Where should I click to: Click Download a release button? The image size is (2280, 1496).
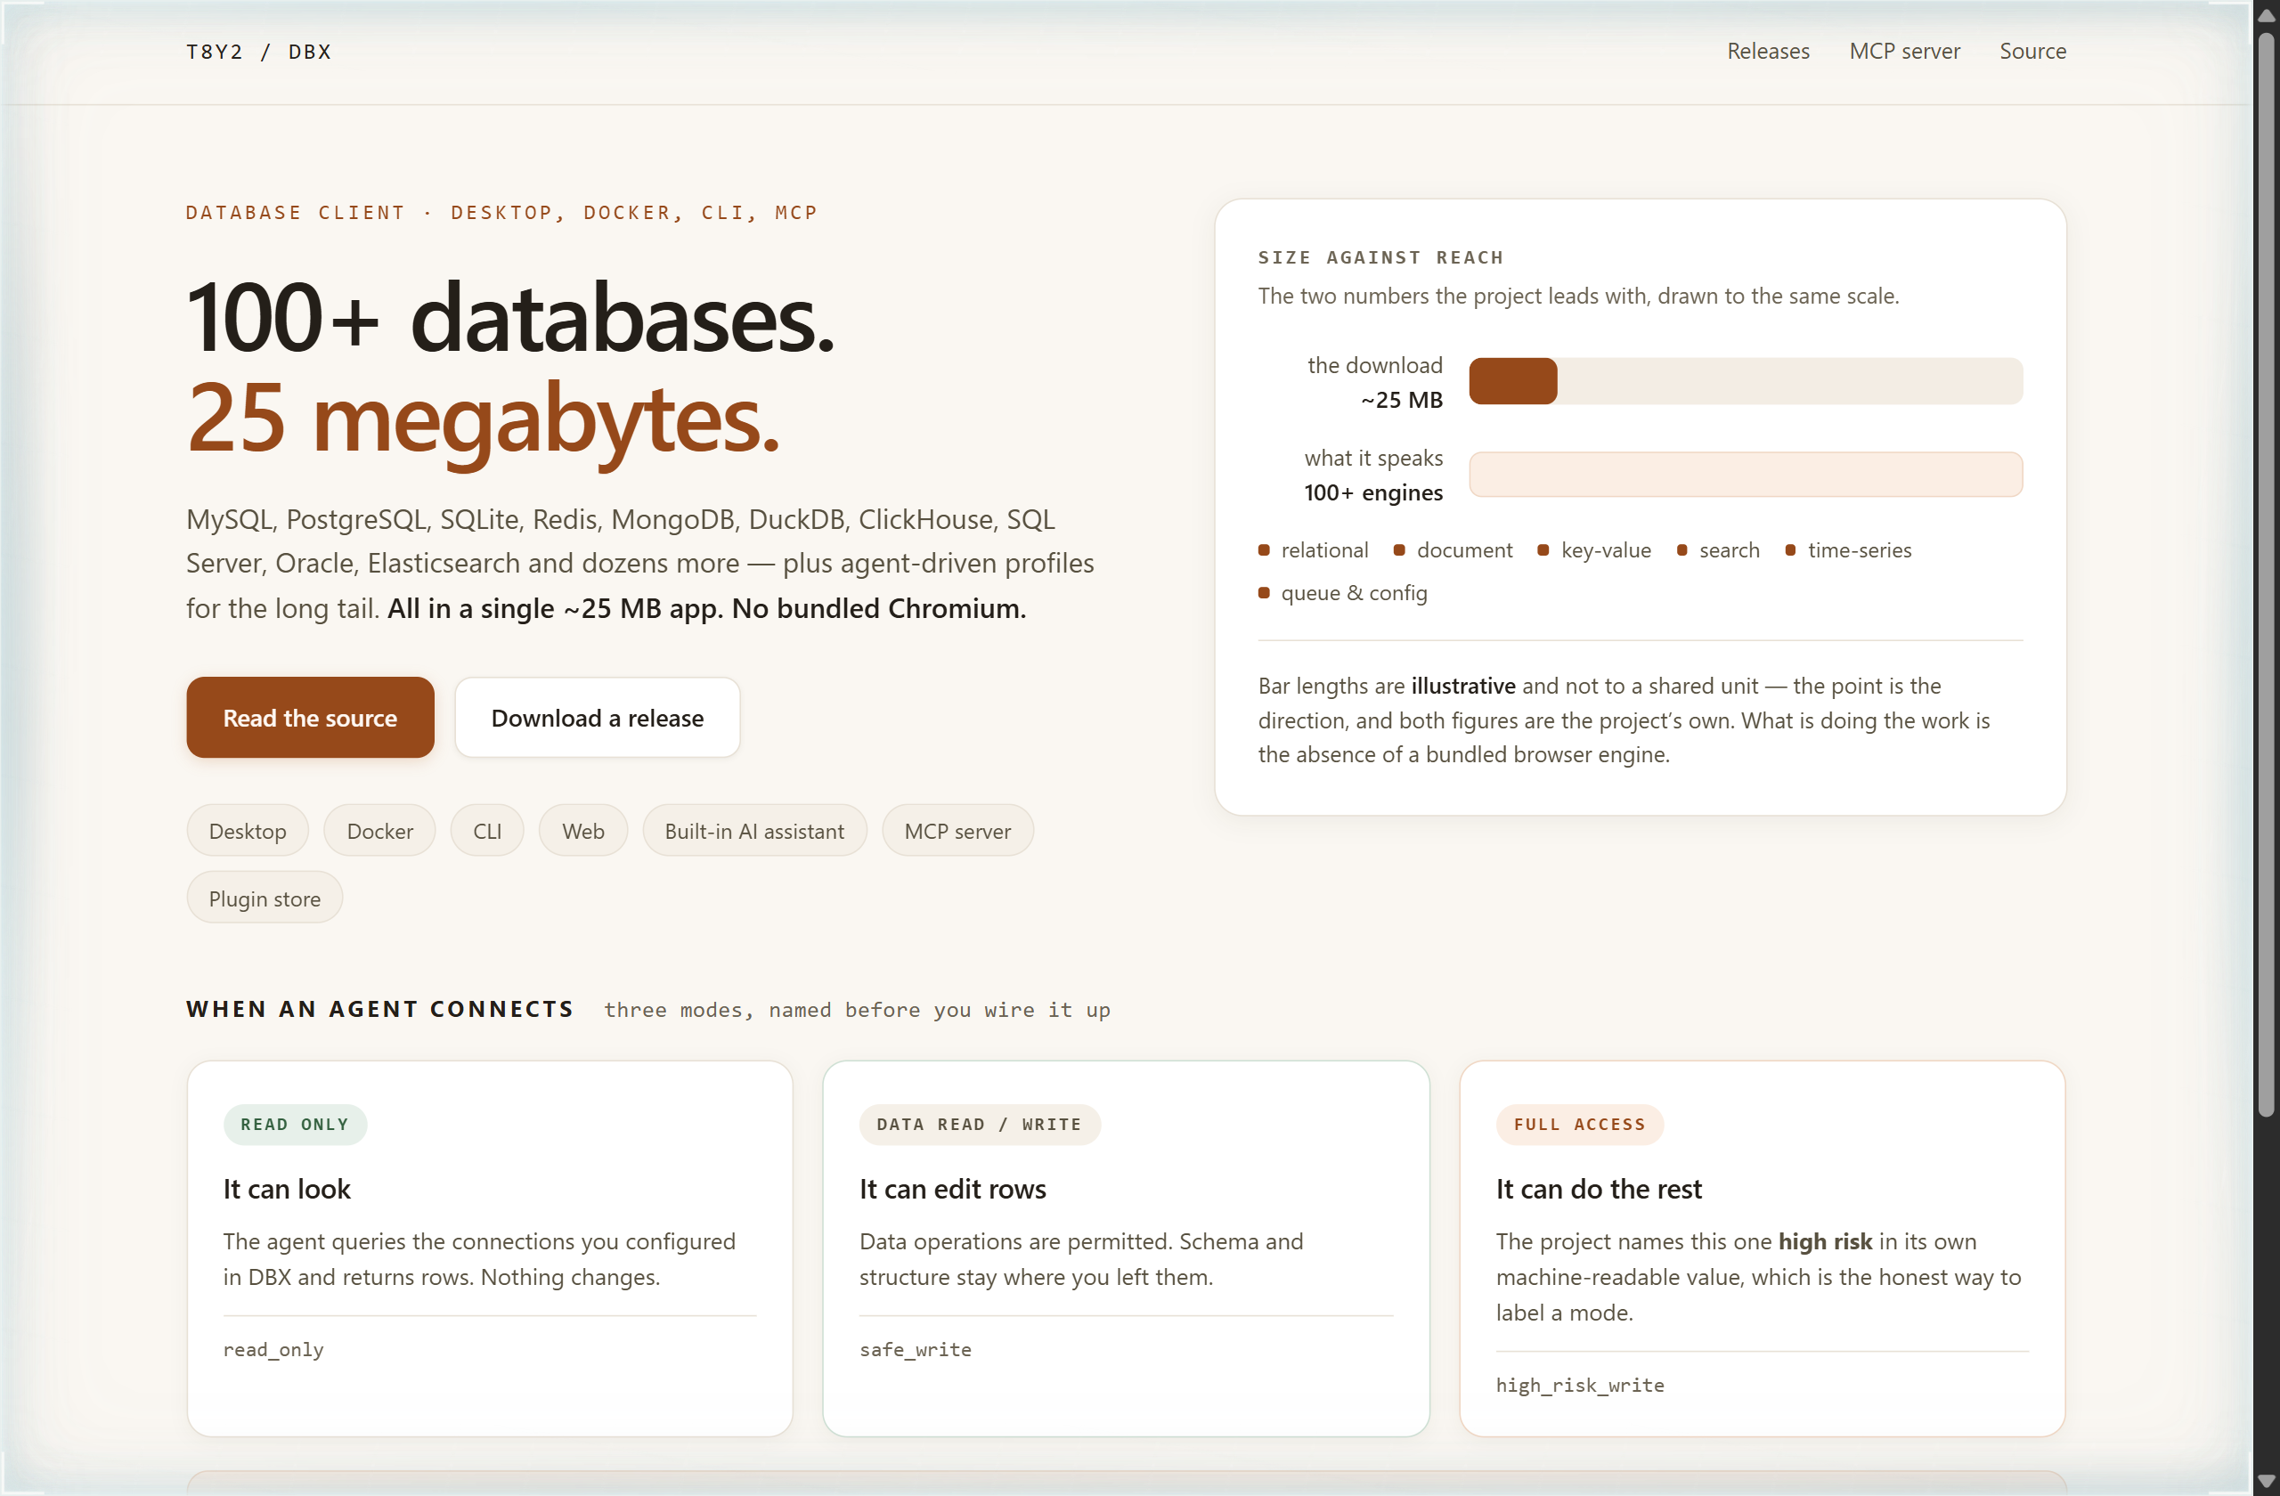597,718
